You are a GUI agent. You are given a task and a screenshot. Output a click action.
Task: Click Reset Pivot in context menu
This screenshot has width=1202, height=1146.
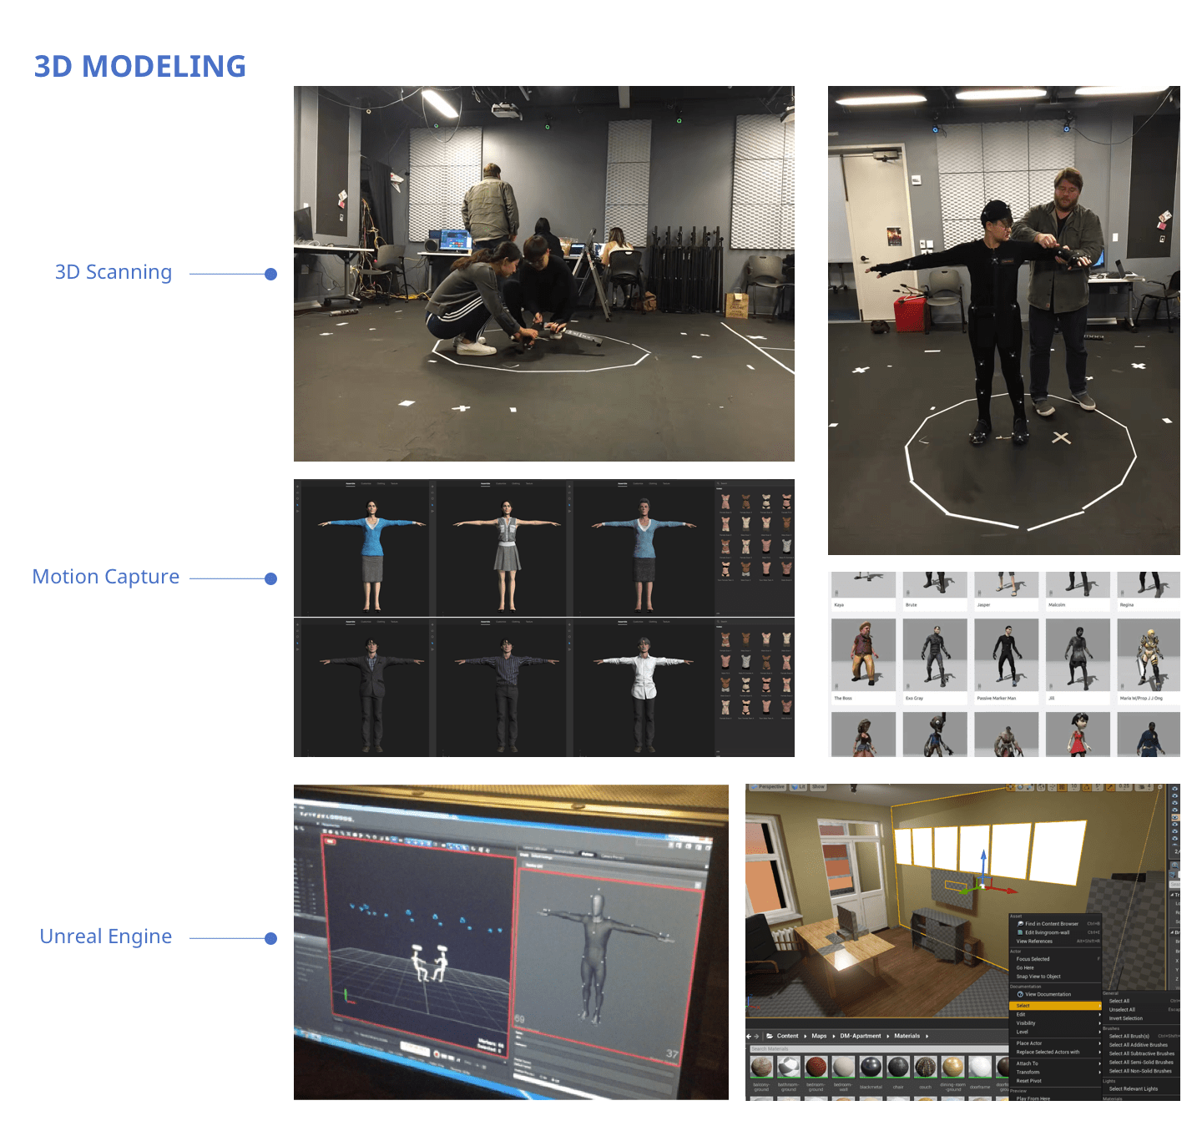[x=1029, y=1081]
